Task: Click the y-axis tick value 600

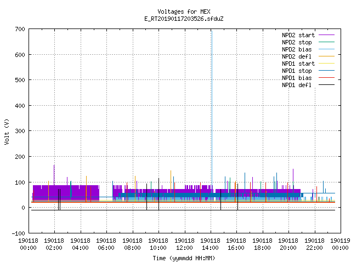Action: coord(20,55)
